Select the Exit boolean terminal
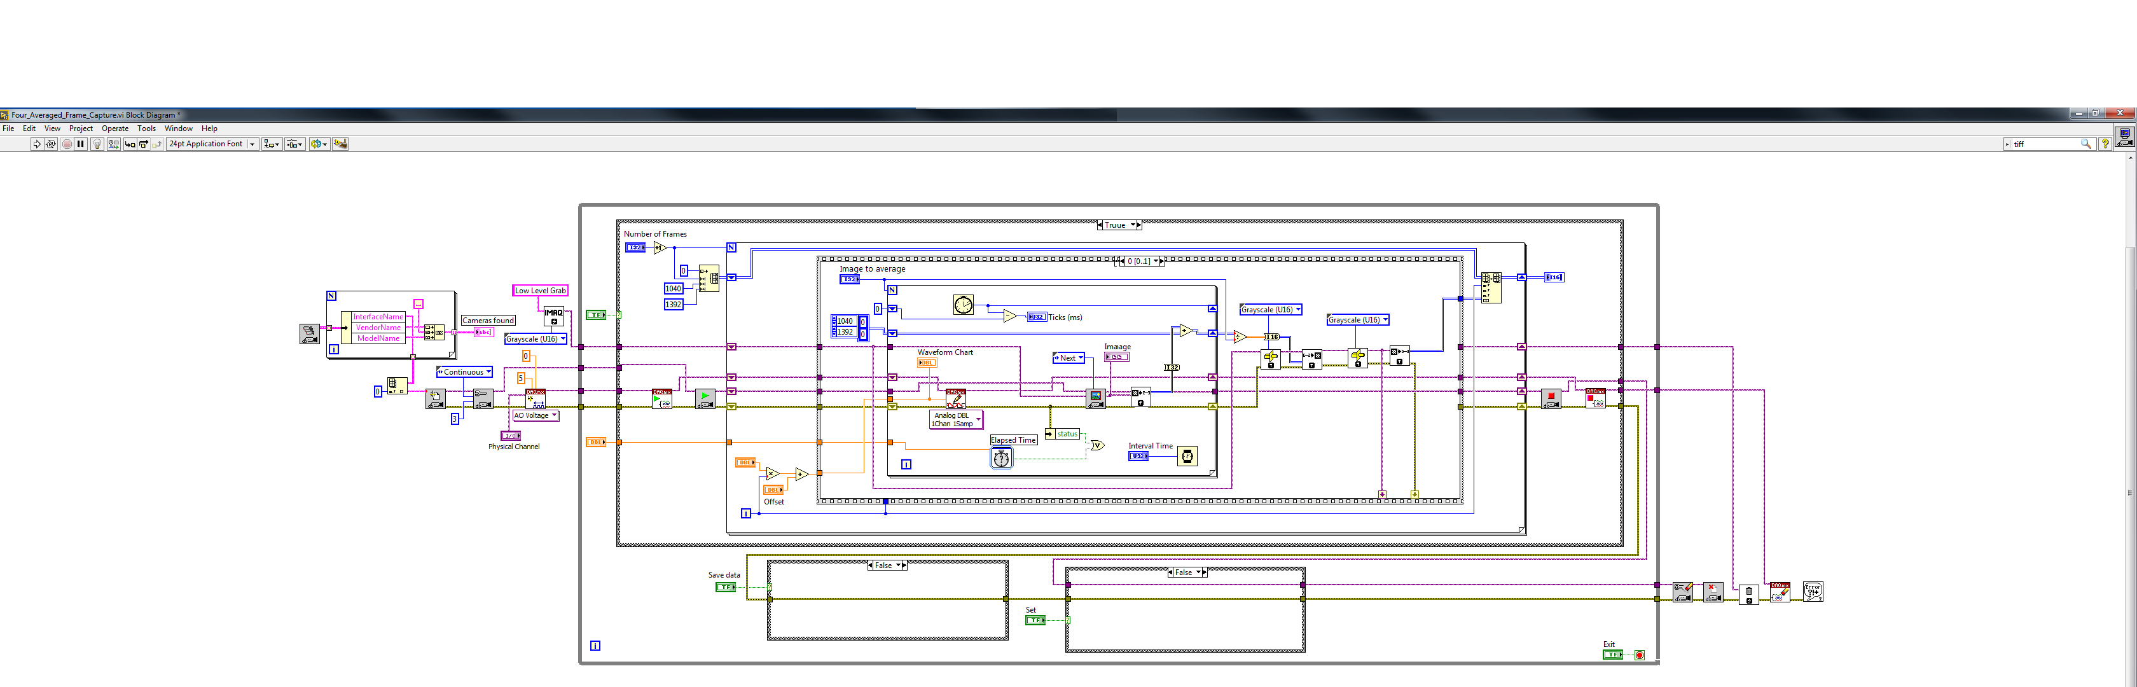The width and height of the screenshot is (2137, 687). 1612,655
